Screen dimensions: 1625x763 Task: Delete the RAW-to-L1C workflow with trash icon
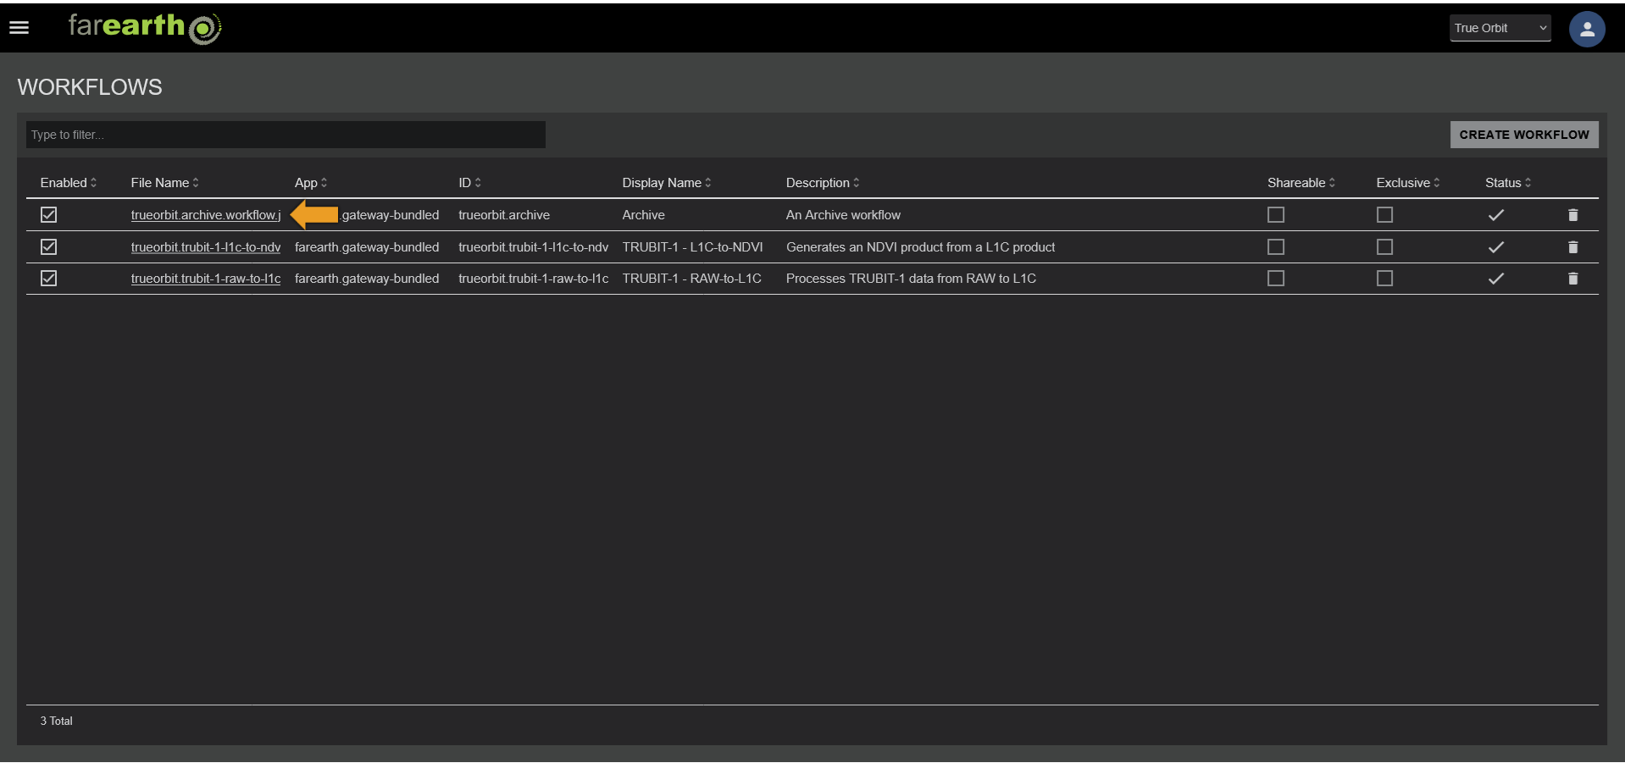[1572, 279]
